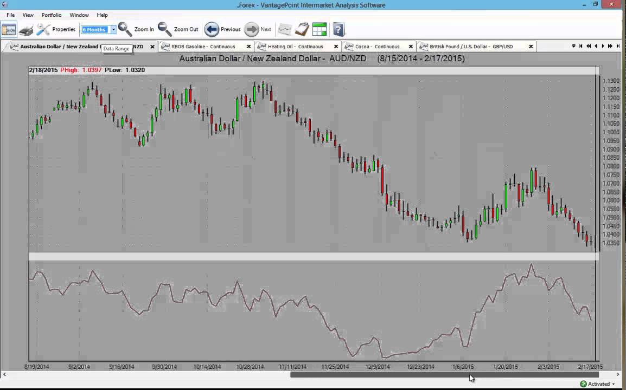The width and height of the screenshot is (626, 390).
Task: Click the 6 Months data range field
Action: 96,29
